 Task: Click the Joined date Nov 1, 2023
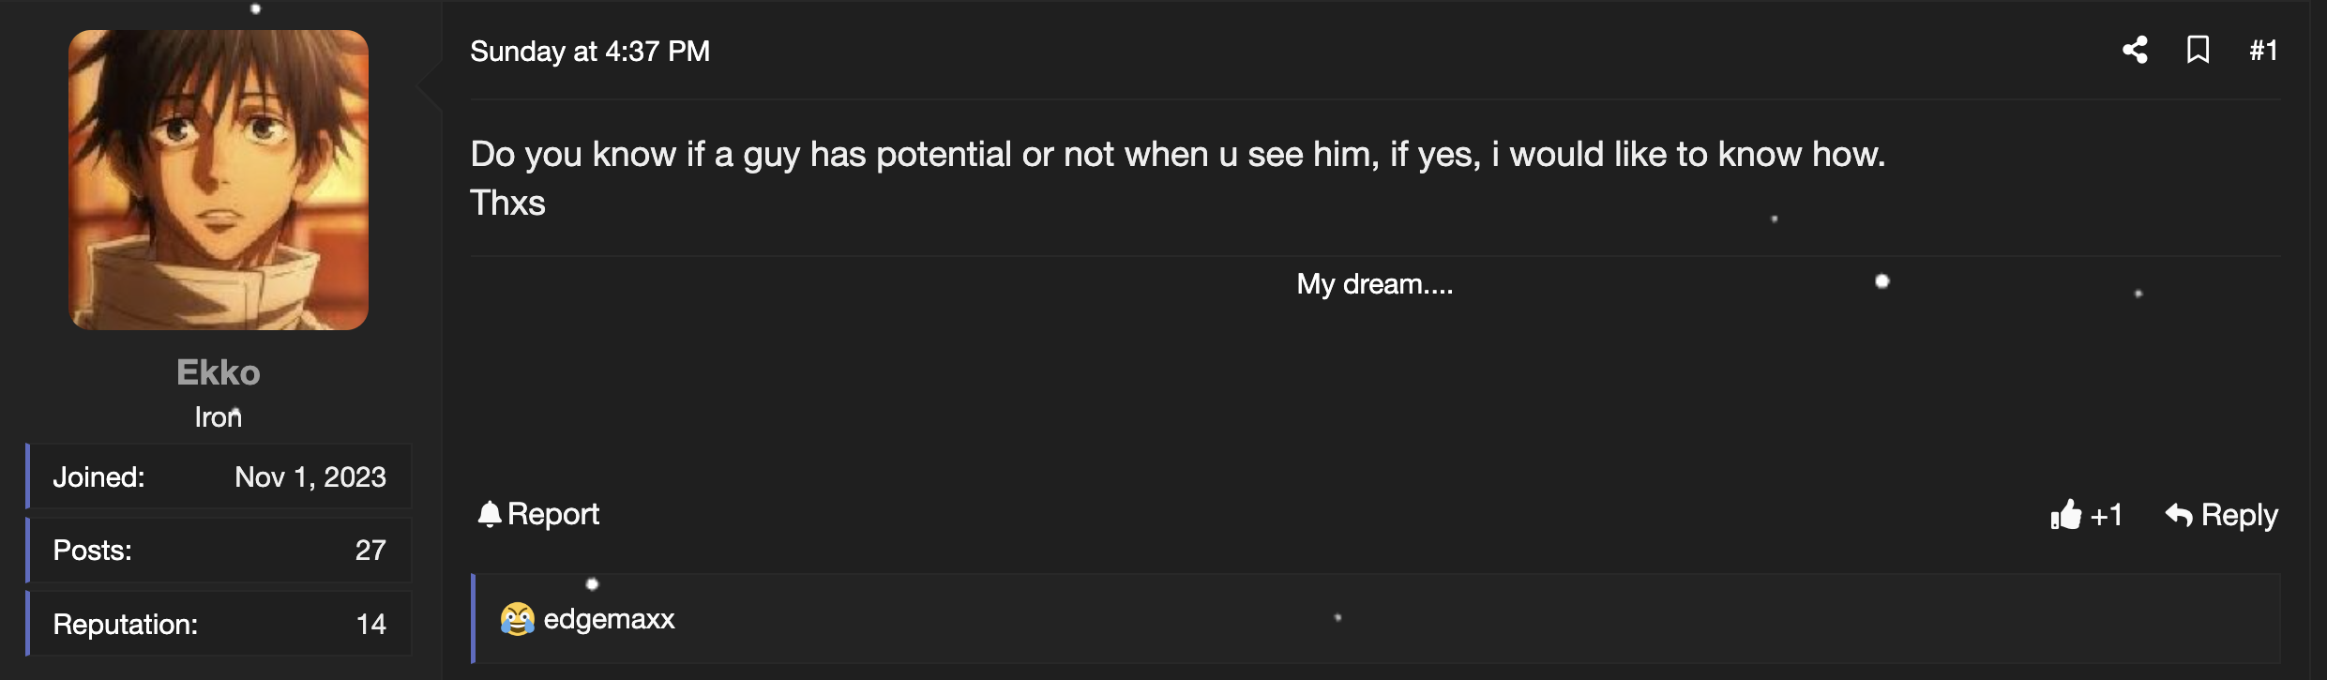[x=310, y=477]
